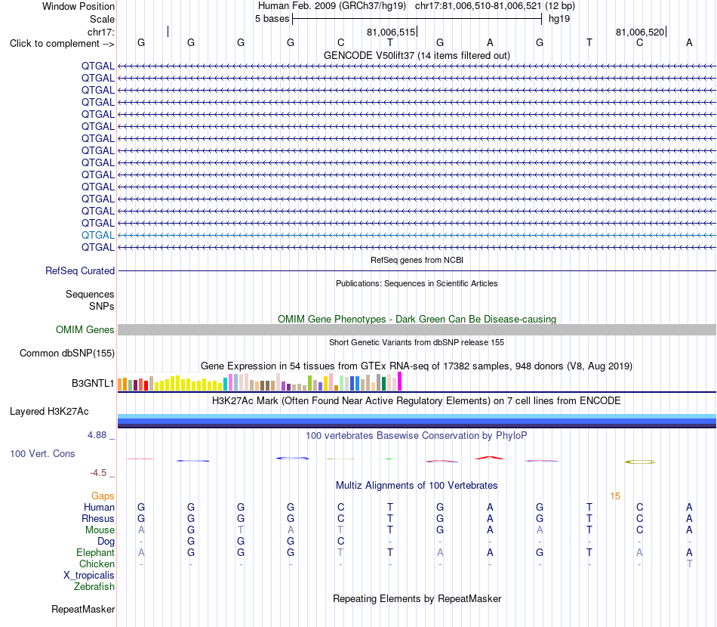Screen dimensions: 717x627
Task: Click the 'hg19' label beside scale bar
Action: coord(559,19)
